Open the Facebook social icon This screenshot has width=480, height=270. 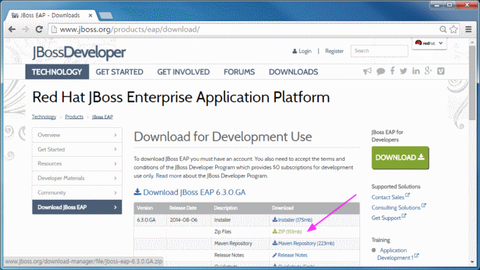(x=392, y=71)
